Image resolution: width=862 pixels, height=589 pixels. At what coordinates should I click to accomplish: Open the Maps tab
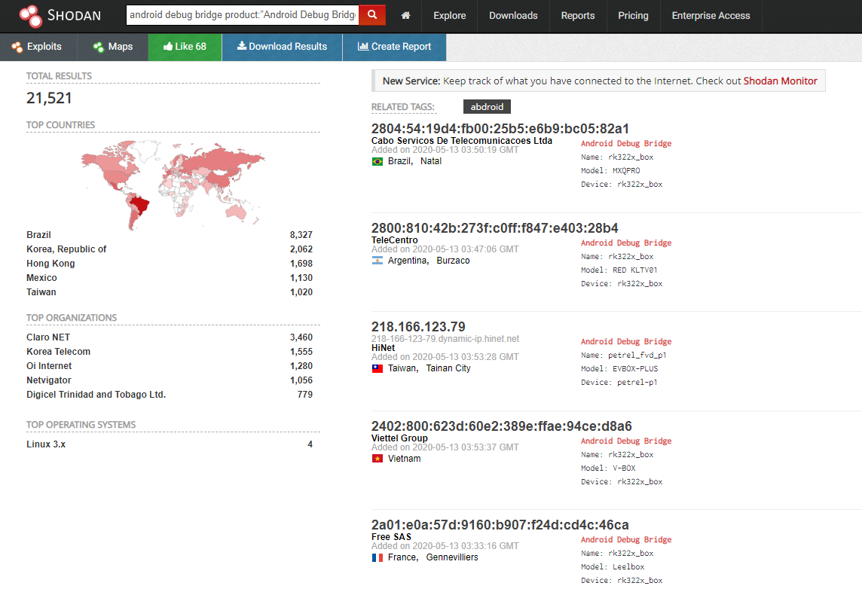coord(113,47)
